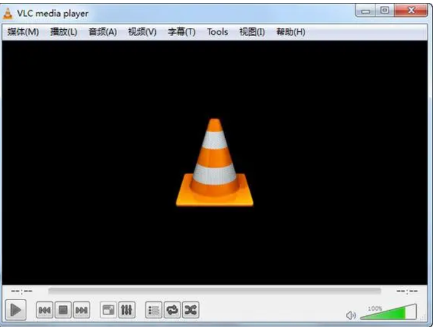Toggle loop repeat mode
The image size is (433, 327).
pos(172,310)
